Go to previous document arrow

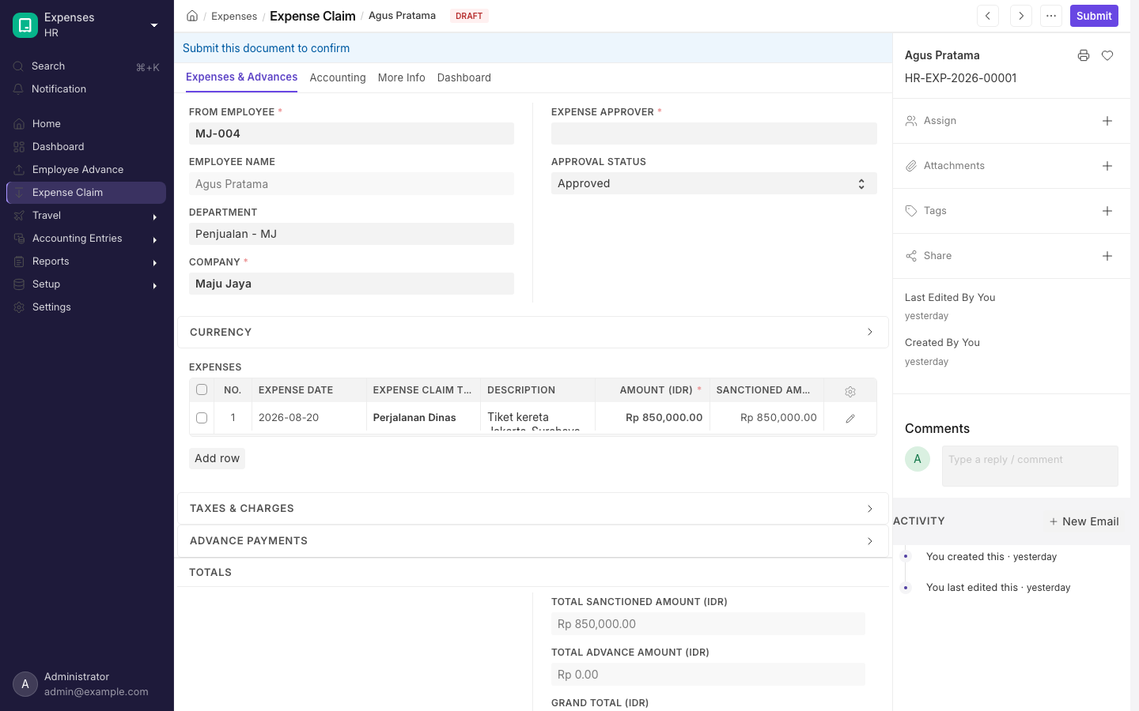(988, 16)
